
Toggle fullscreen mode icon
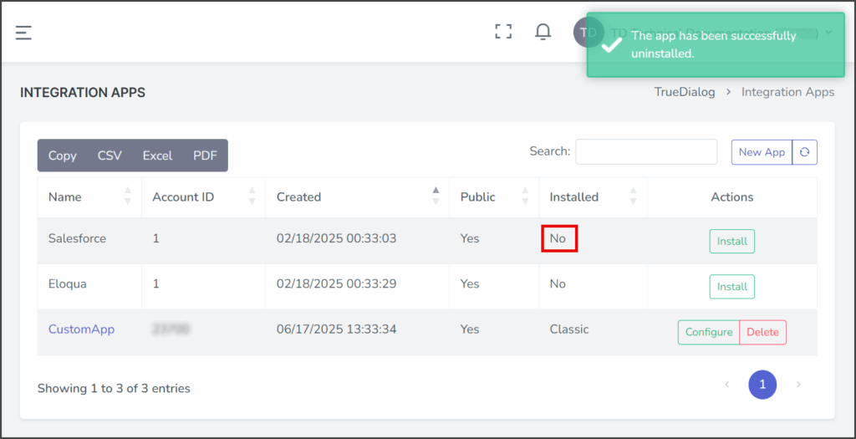coord(503,32)
